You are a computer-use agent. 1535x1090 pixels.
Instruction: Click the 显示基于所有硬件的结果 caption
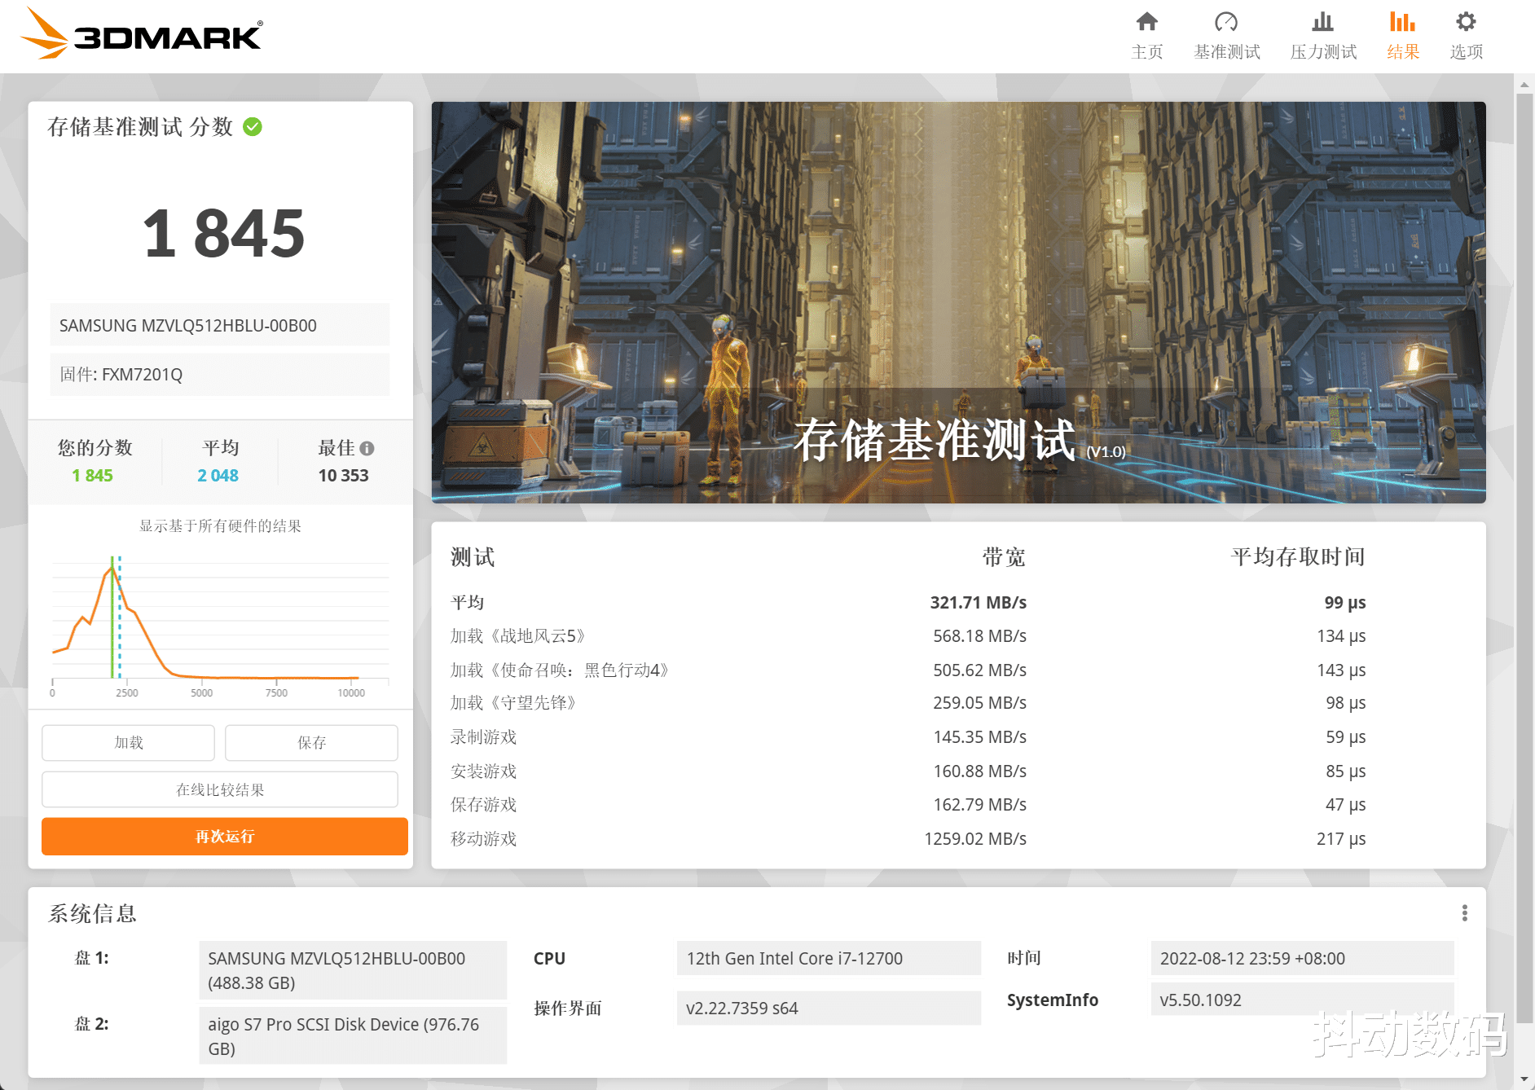(220, 526)
